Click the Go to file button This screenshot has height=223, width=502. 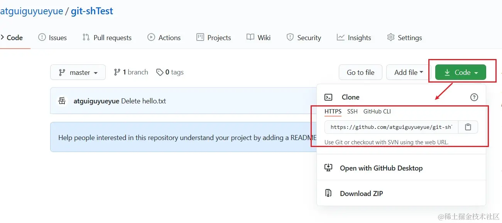pyautogui.click(x=360, y=72)
